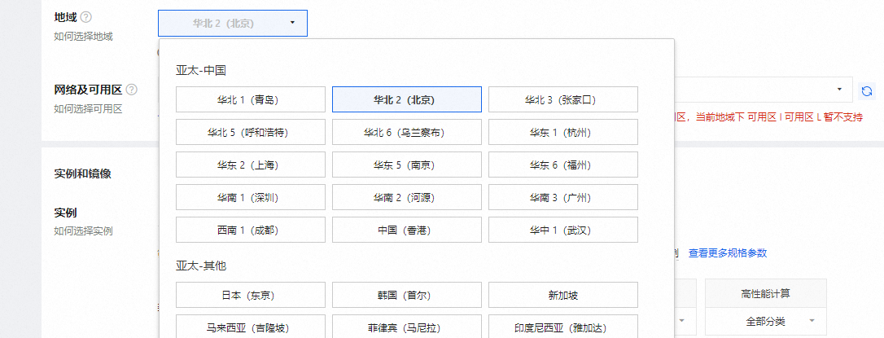Expand the availability zone dropdown arrow

[x=839, y=89]
